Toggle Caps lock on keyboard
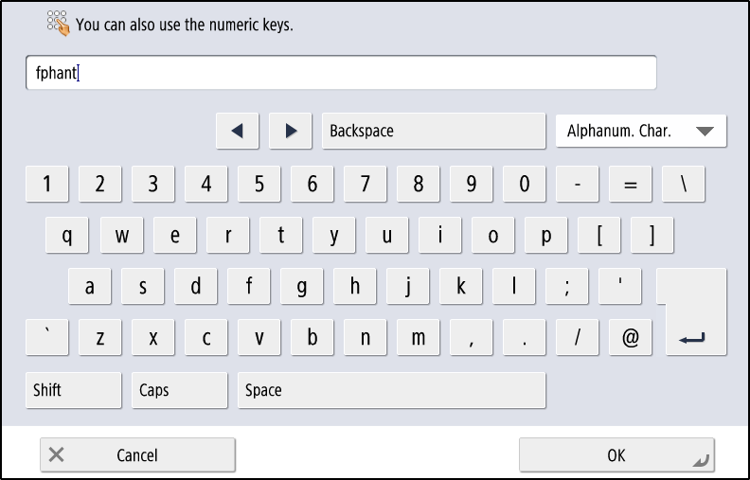Image resolution: width=750 pixels, height=480 pixels. (x=179, y=390)
